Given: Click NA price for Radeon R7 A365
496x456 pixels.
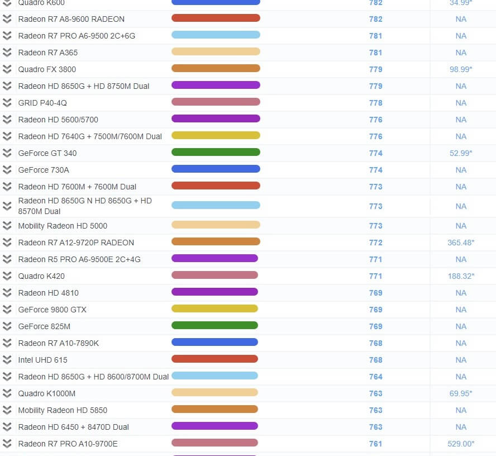Looking at the screenshot, I should pyautogui.click(x=461, y=53).
